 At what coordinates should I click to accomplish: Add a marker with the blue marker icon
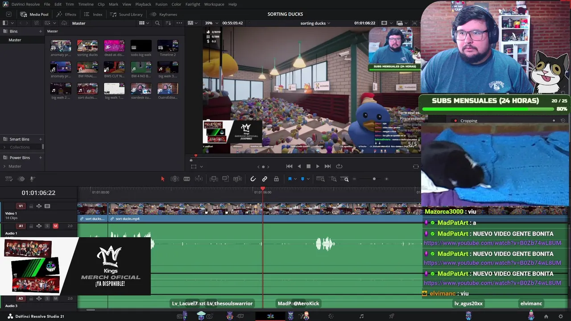(302, 179)
